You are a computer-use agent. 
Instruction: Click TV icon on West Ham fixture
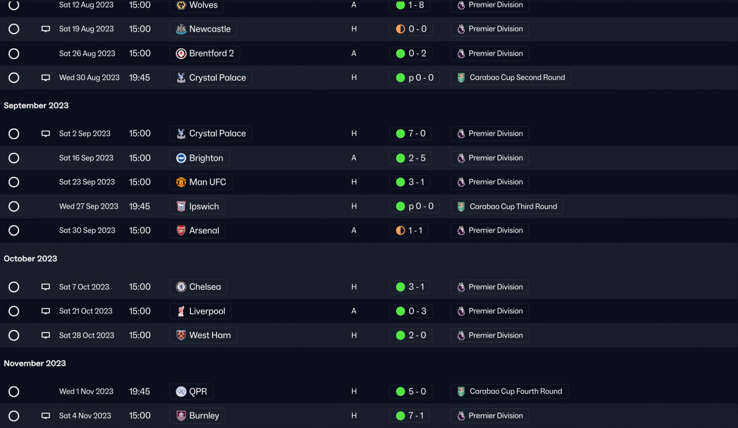click(x=46, y=335)
